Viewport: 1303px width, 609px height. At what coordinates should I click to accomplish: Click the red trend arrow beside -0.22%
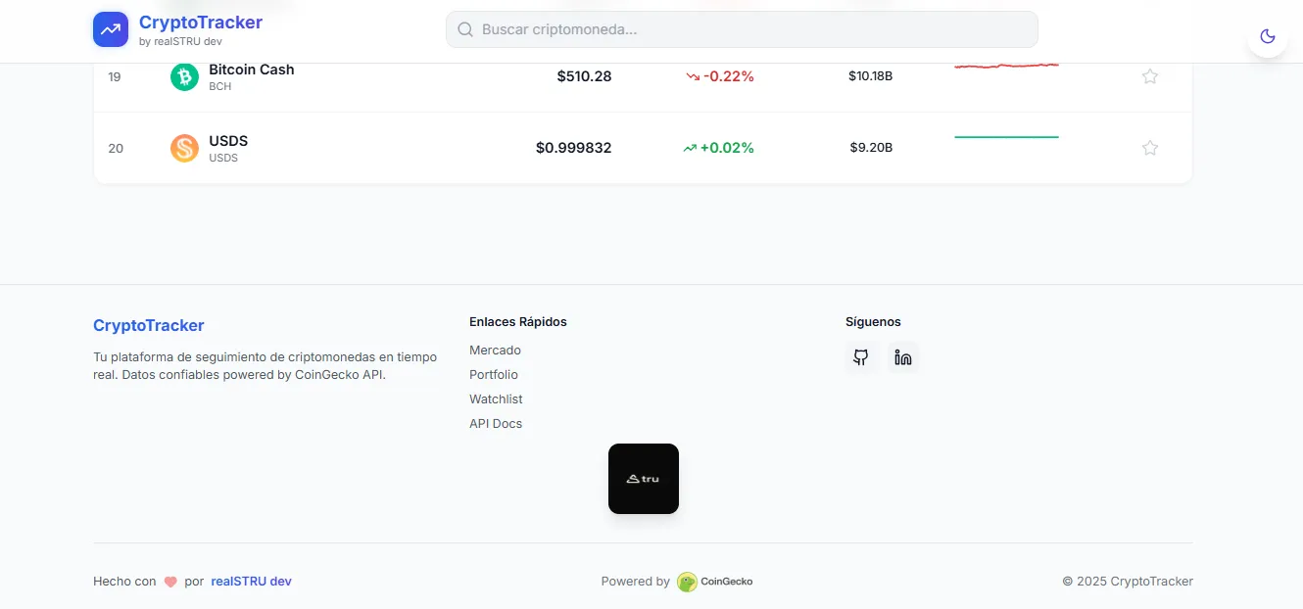(x=693, y=75)
